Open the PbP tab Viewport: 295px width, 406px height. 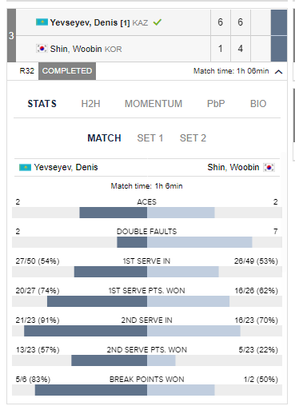[x=216, y=104]
